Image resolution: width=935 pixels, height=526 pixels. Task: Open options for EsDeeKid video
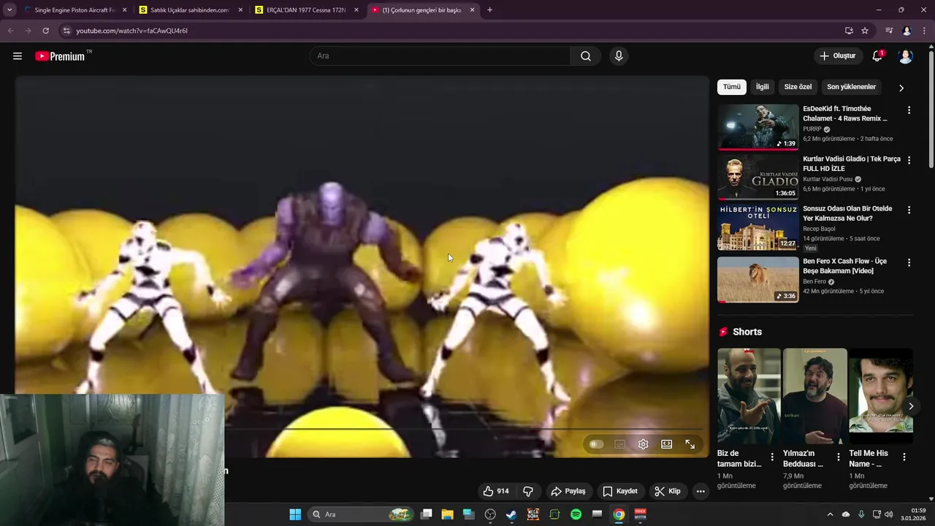click(x=909, y=110)
